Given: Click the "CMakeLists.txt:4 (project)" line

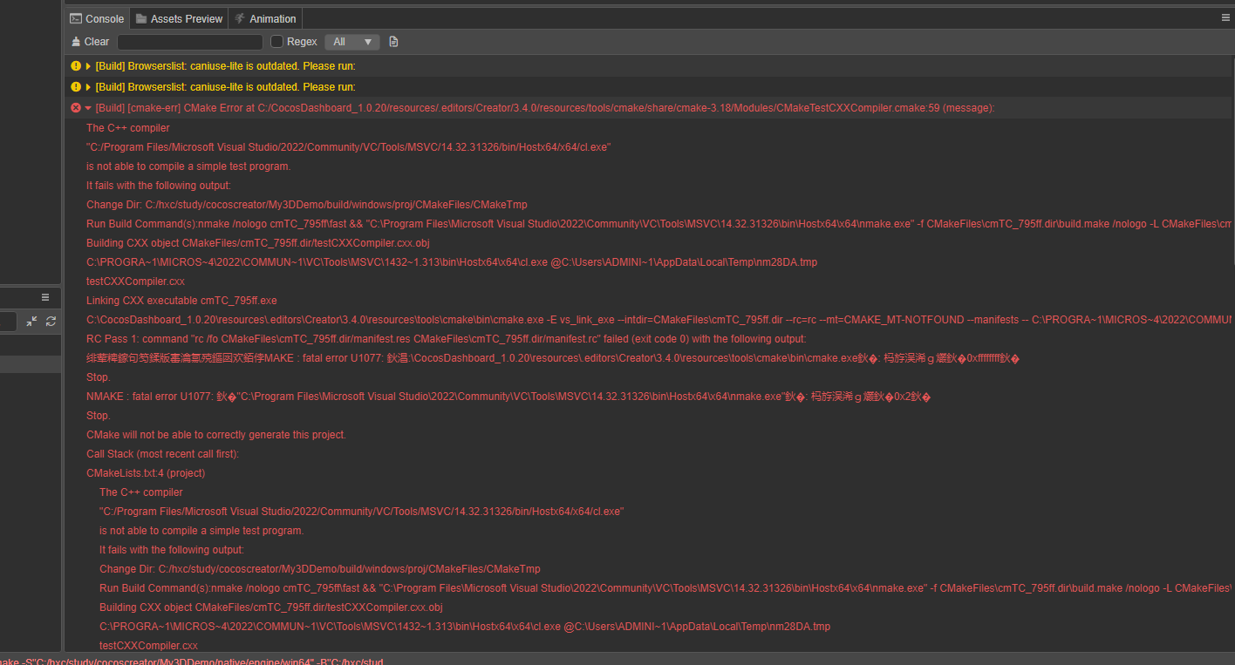Looking at the screenshot, I should [x=146, y=473].
